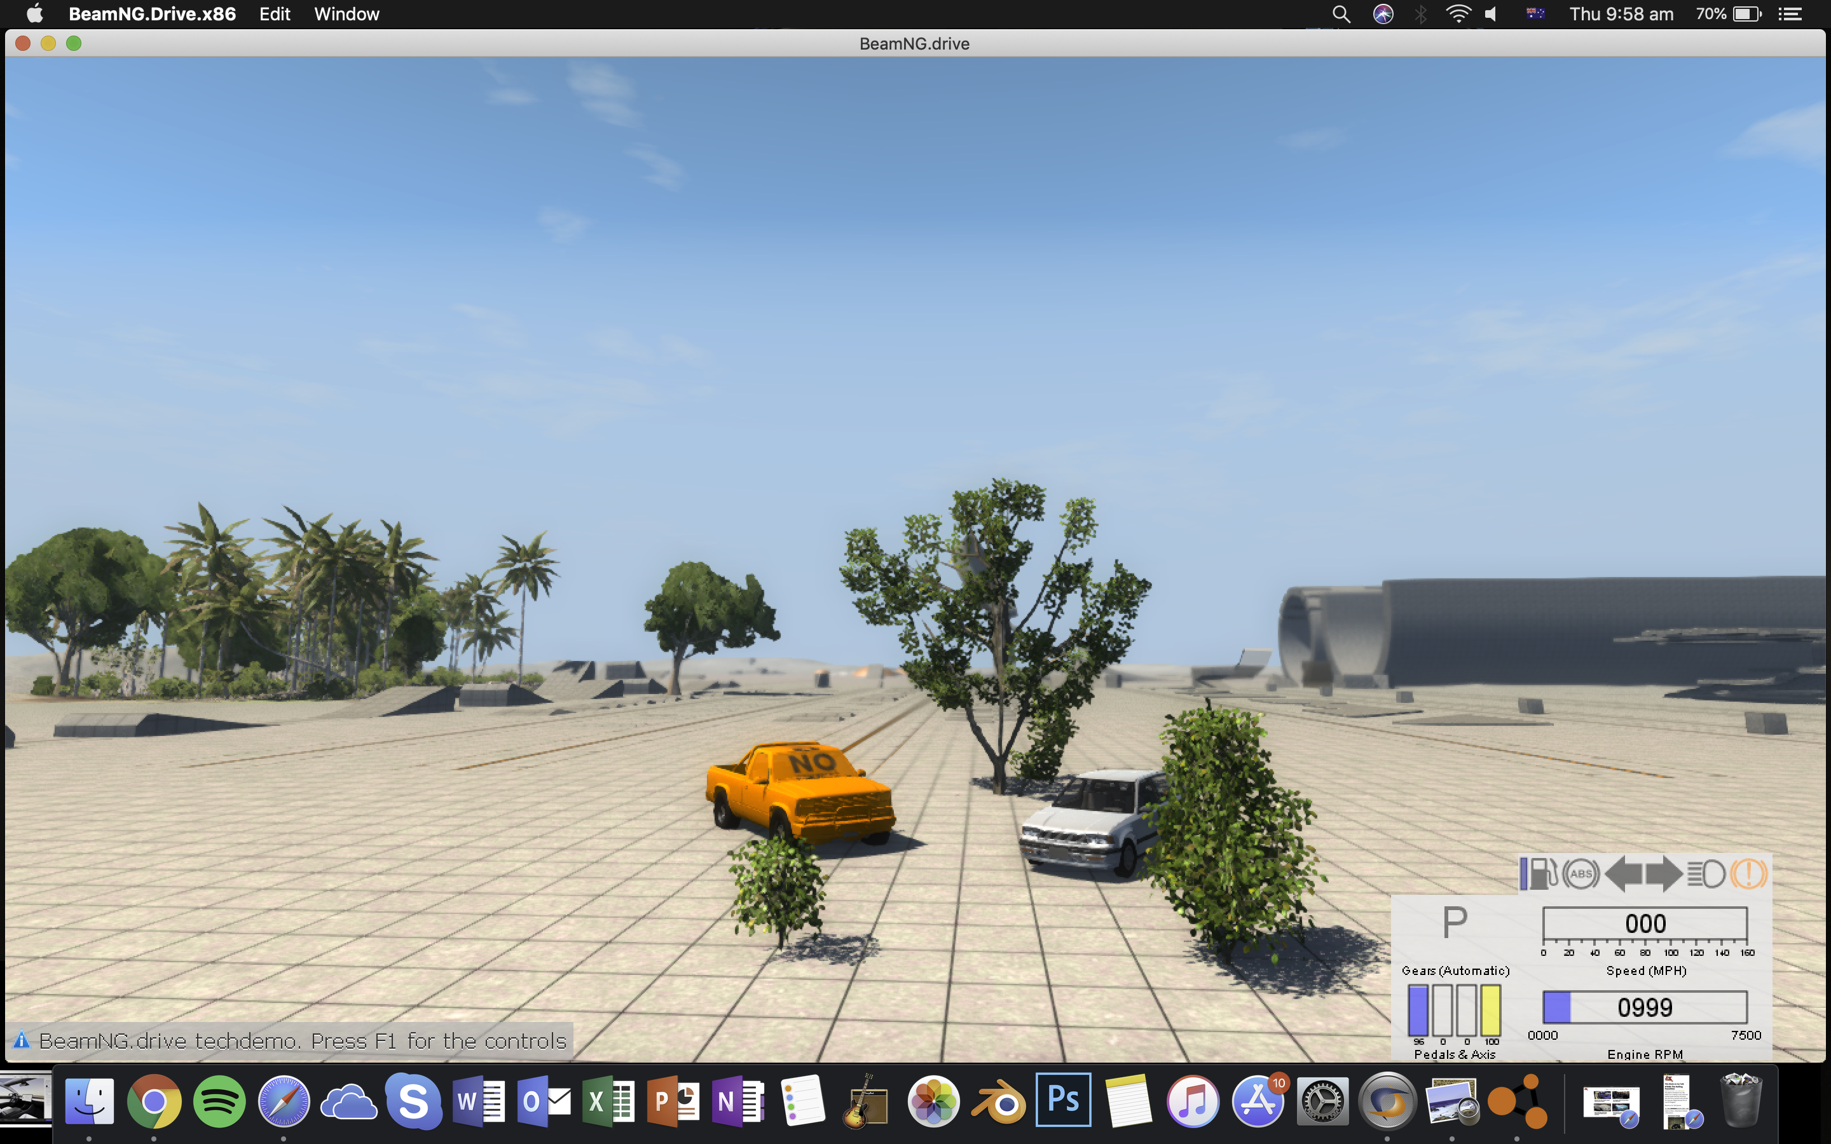
Task: Open GarageBand from the Dock
Action: coord(868,1101)
